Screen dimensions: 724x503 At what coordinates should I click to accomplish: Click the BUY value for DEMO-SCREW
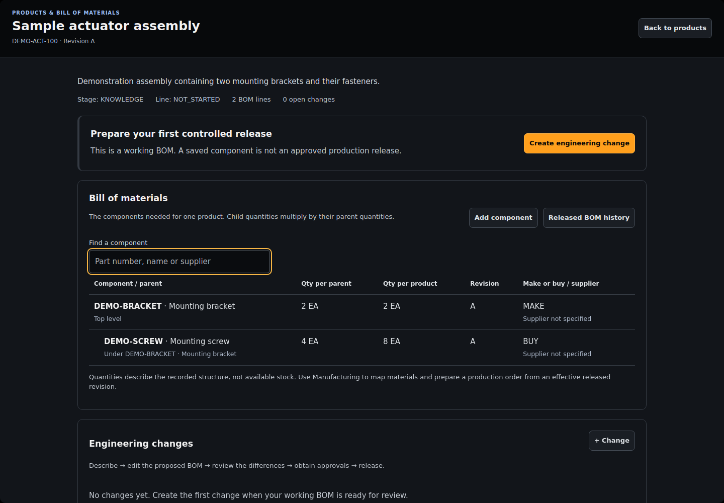pos(530,342)
